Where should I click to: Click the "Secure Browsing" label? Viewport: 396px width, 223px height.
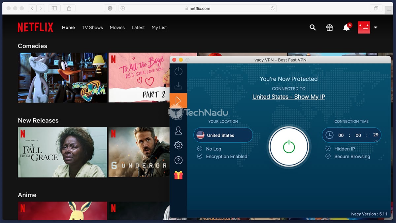point(352,157)
